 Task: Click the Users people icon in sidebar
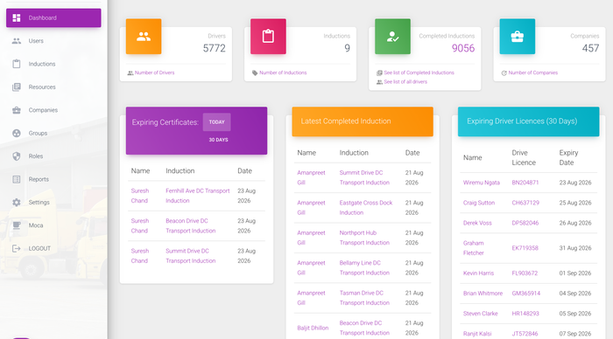click(x=17, y=41)
